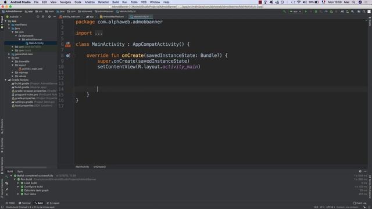Screen dimensions: 372x209
Task: Open the VCS menu
Action: (x=144, y=2)
